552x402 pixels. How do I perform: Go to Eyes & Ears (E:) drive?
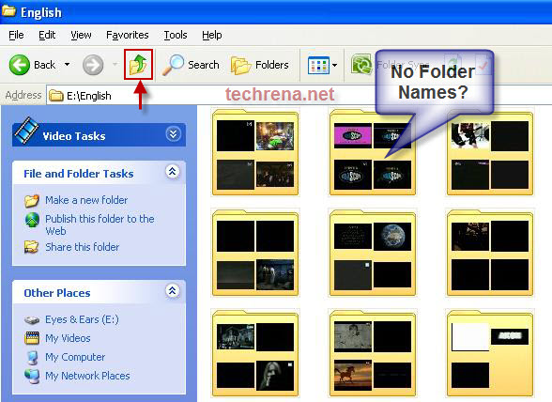(82, 319)
